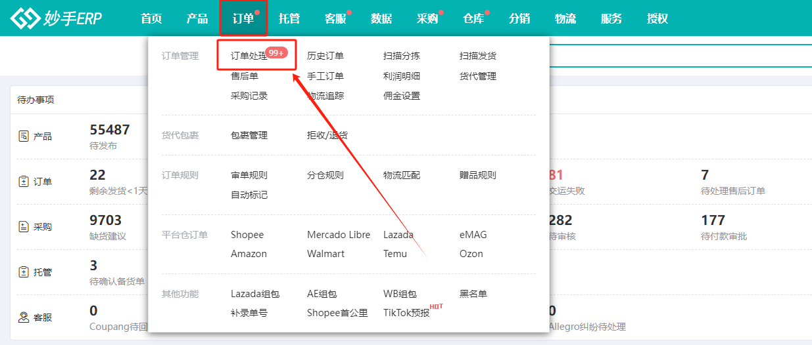Click the 订单 icon in the to-do list
This screenshot has height=345, width=812.
pyautogui.click(x=24, y=182)
